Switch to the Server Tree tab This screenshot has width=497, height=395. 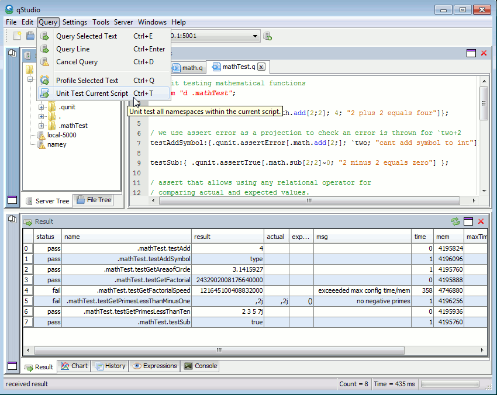click(47, 201)
